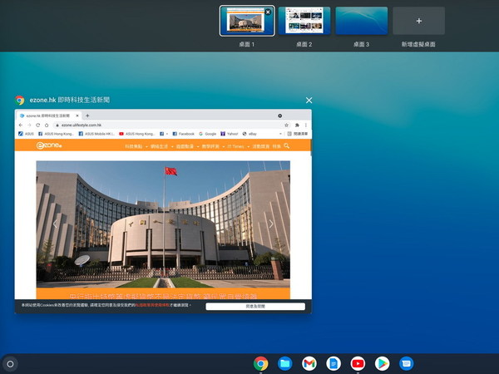Open the Files app from the shelf
499x374 pixels.
[x=284, y=363]
